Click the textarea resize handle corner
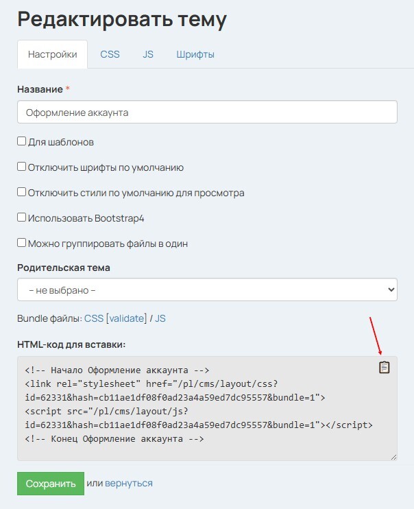The width and height of the screenshot is (414, 509). (x=393, y=457)
